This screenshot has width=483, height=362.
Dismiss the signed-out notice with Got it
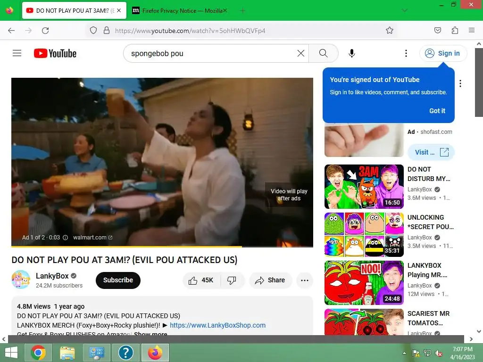pyautogui.click(x=437, y=111)
